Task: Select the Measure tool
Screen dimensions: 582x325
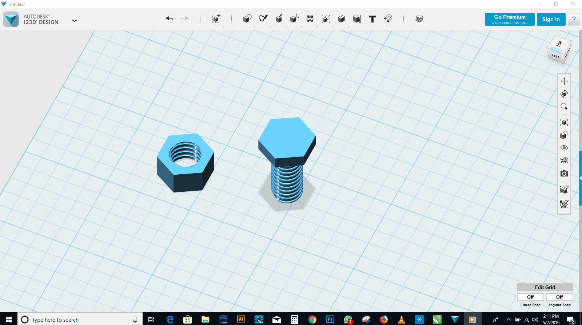Action: coord(357,19)
